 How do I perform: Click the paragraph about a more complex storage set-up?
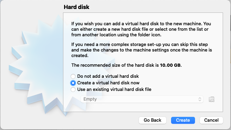tap(142, 50)
